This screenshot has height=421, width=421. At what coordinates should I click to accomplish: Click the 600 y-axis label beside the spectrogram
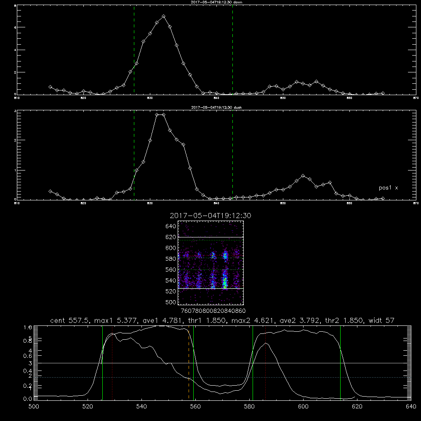pyautogui.click(x=171, y=248)
